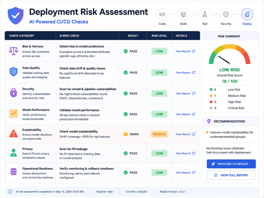Image resolution: width=264 pixels, height=198 pixels.
Task: Click the 'Commit: a1b2c3d' footer entry
Action: click(x=136, y=192)
